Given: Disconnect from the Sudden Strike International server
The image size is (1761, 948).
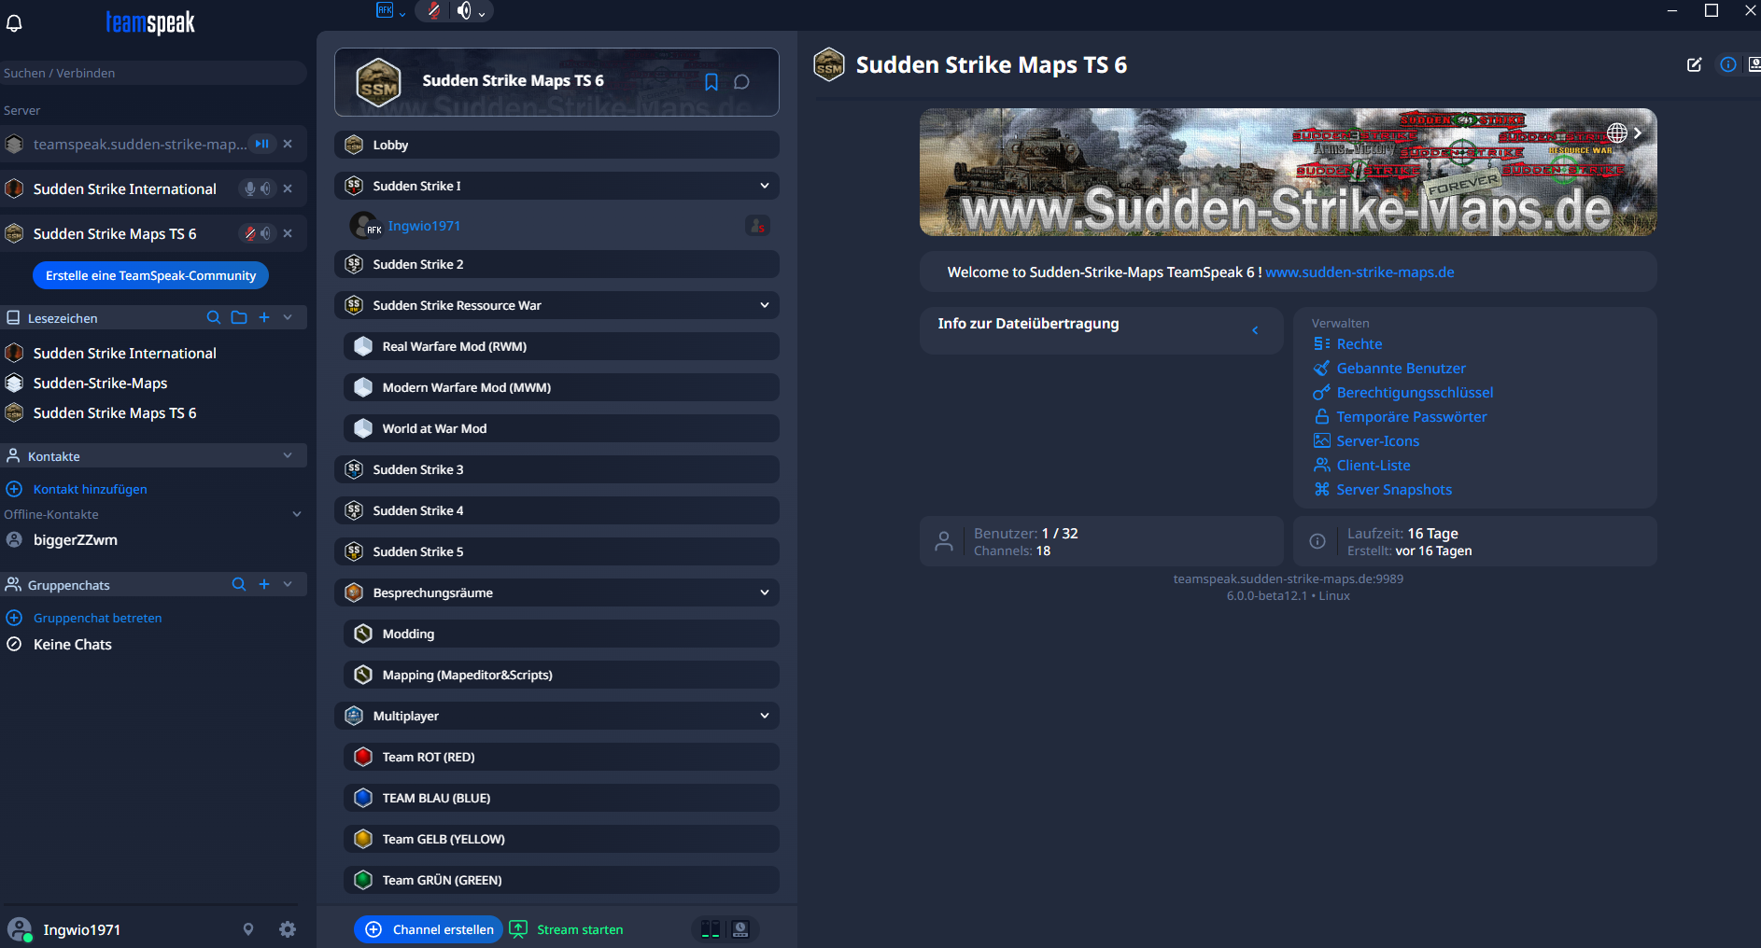Looking at the screenshot, I should (x=288, y=188).
